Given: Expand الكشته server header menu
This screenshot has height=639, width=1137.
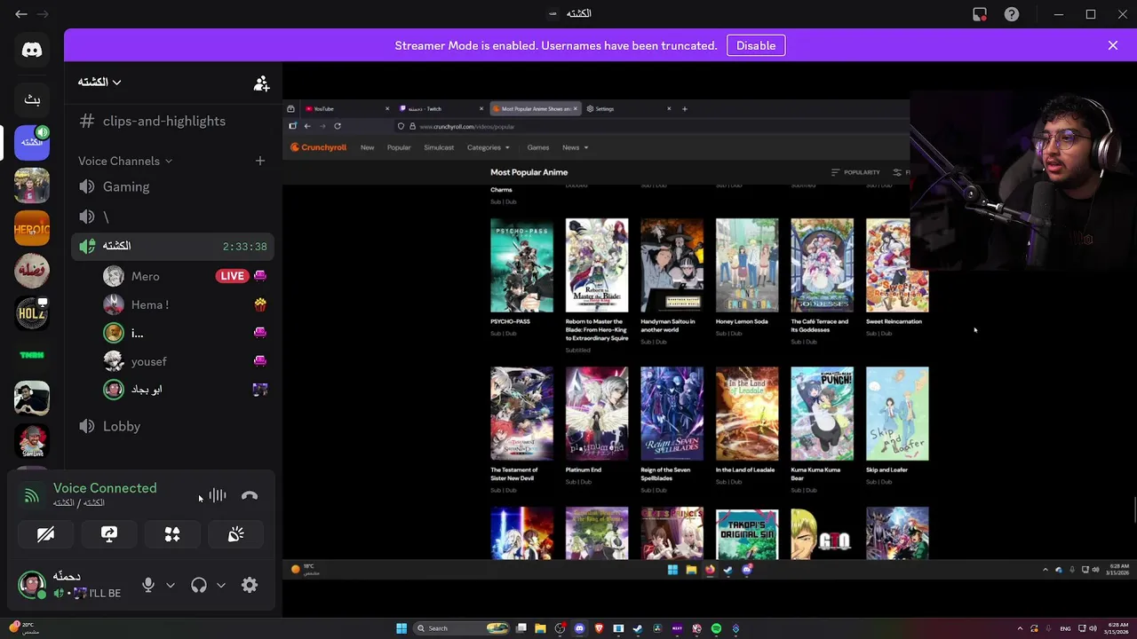Looking at the screenshot, I should pyautogui.click(x=99, y=83).
